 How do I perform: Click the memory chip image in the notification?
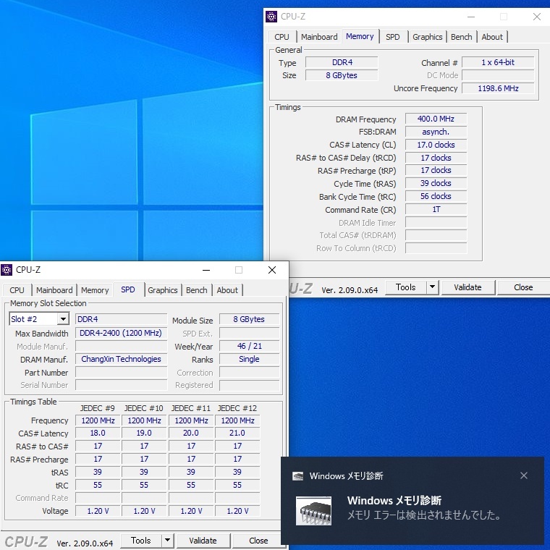[x=314, y=510]
